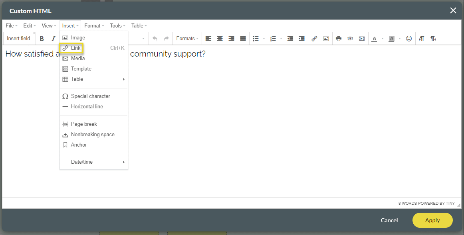Click the insert image toolbar icon

coord(326,39)
